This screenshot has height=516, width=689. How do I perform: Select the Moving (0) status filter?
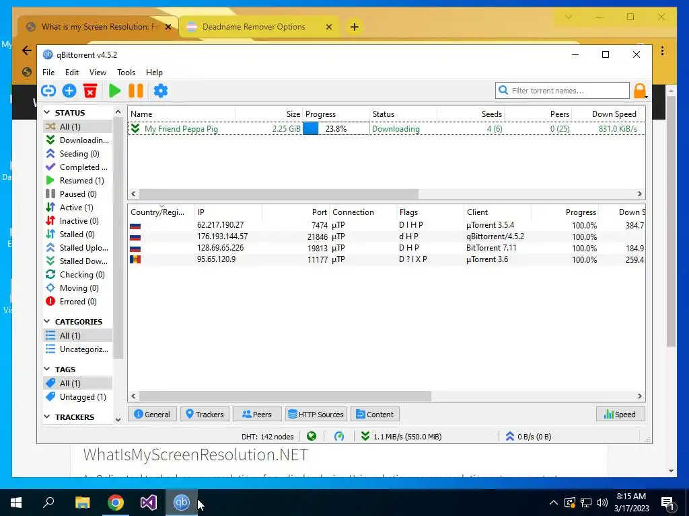pyautogui.click(x=77, y=288)
